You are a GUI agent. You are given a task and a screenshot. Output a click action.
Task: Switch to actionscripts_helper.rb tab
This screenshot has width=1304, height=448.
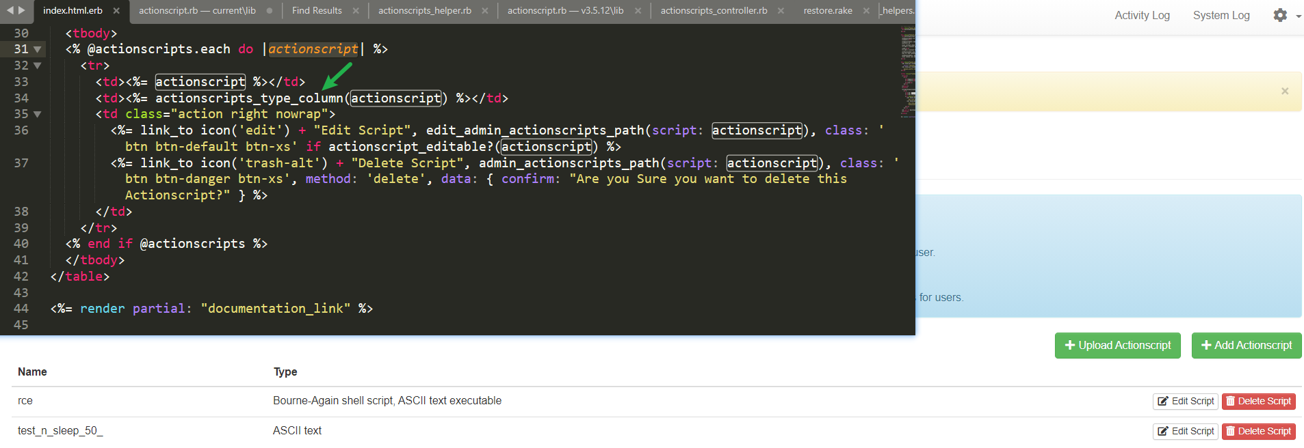pos(425,11)
